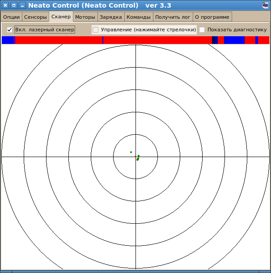Show the О программе tab

[x=212, y=17]
